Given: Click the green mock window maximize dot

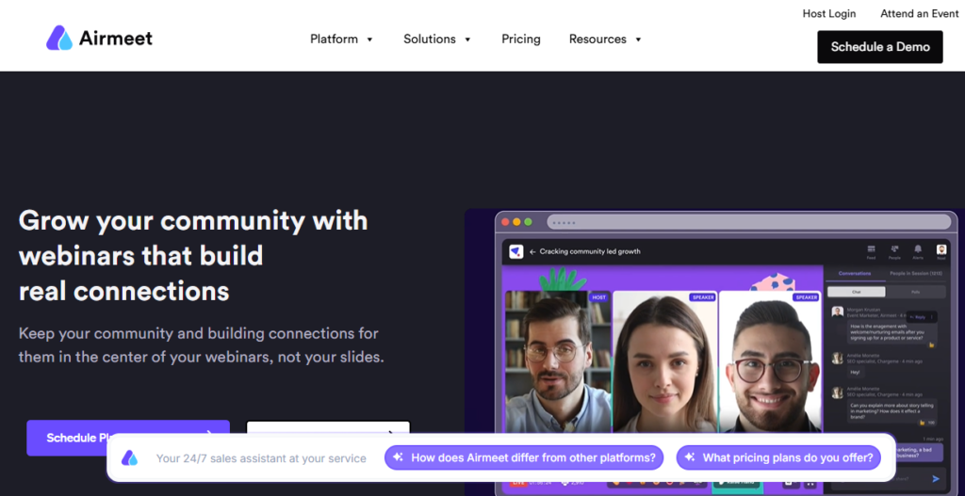Looking at the screenshot, I should click(529, 222).
